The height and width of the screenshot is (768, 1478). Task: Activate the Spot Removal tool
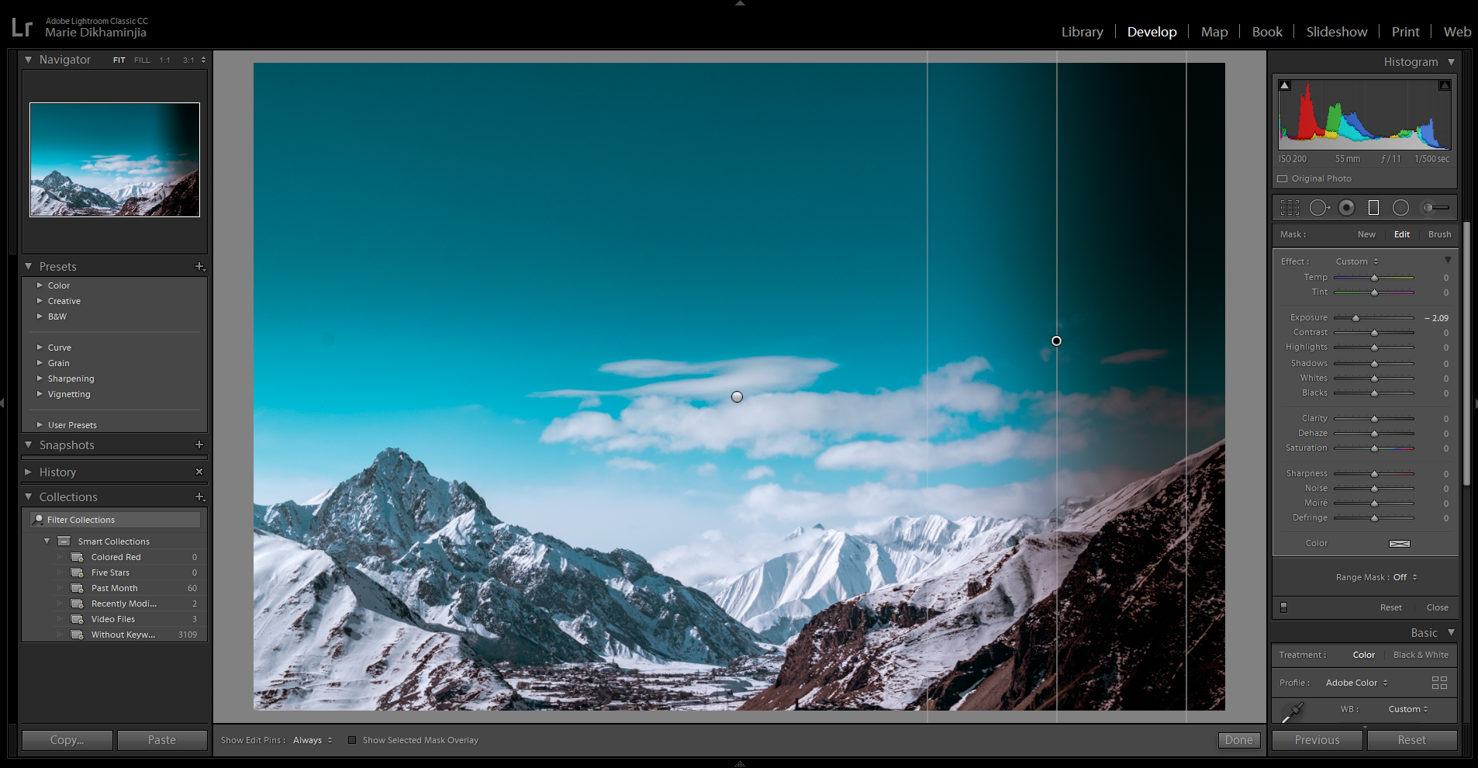(x=1318, y=208)
